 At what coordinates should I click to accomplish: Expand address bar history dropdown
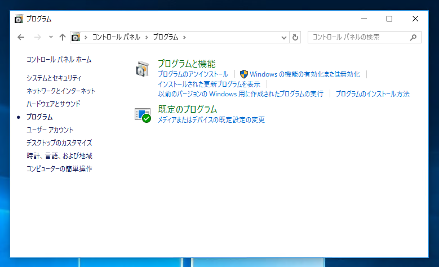(x=284, y=38)
